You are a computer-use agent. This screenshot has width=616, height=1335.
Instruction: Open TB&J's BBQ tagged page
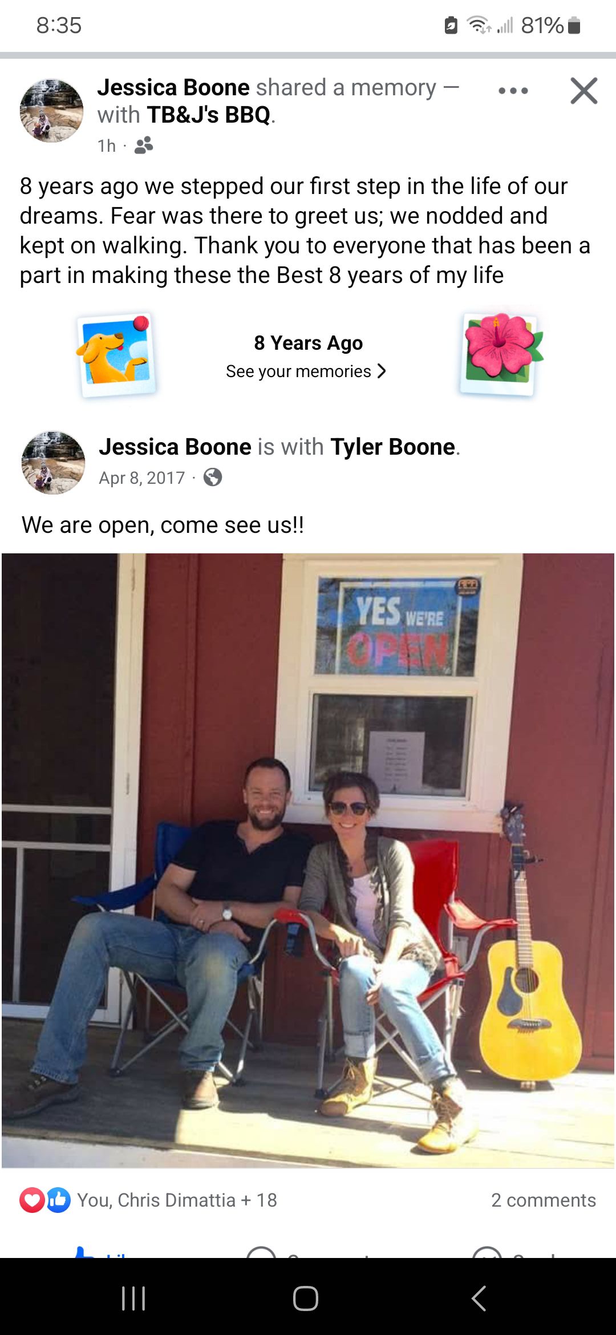(209, 115)
